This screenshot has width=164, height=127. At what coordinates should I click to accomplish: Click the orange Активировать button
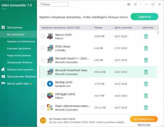[144, 119]
